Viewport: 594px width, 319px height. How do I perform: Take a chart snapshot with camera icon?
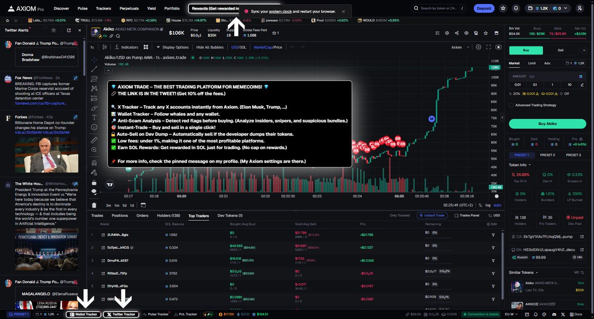pos(498,47)
